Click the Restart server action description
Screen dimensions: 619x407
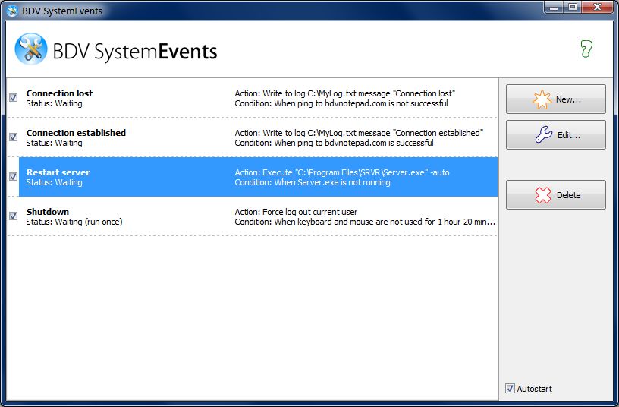coord(342,172)
